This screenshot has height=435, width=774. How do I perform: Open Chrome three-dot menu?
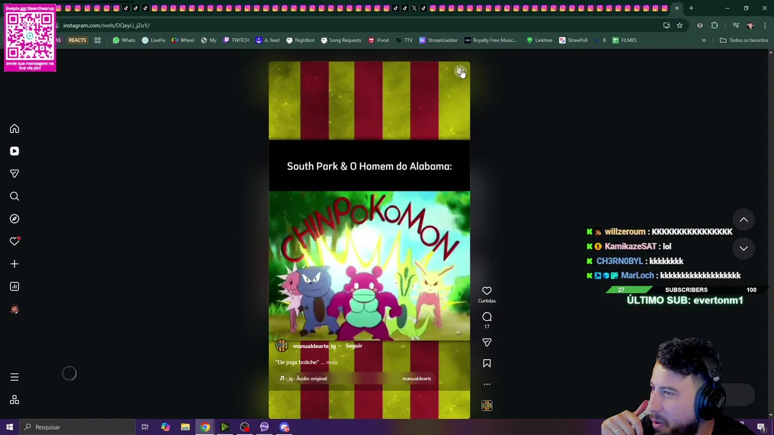(x=765, y=25)
